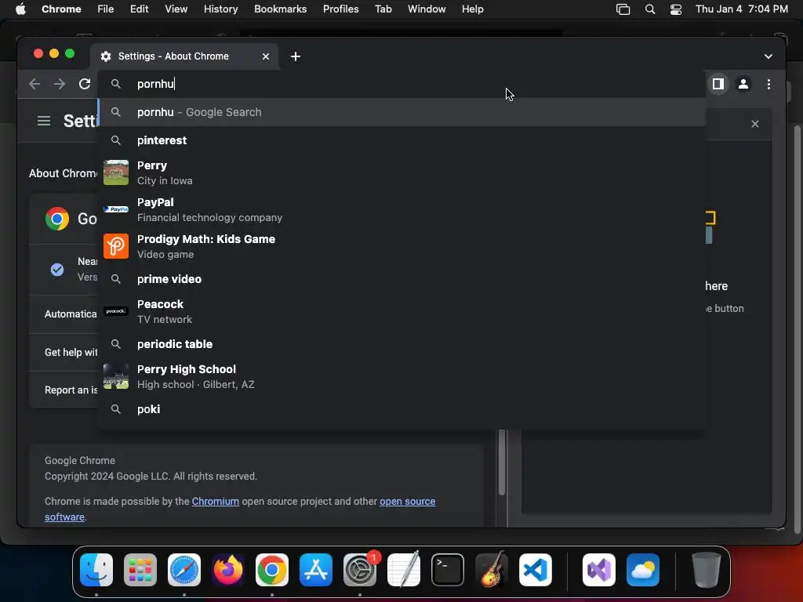This screenshot has height=602, width=803.
Task: Select Perry High School suggestion
Action: pos(402,377)
